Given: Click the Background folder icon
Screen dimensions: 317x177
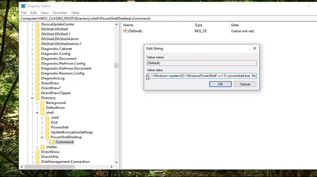Looking at the screenshot, I should click(x=43, y=103).
